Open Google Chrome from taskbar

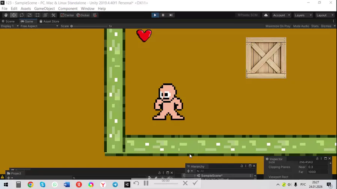pyautogui.click(x=30, y=185)
